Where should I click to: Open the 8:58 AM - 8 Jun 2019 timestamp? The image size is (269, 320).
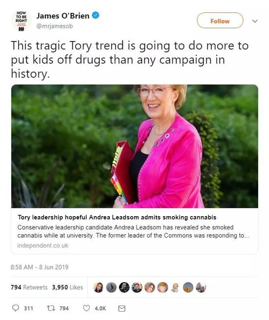[x=40, y=267]
